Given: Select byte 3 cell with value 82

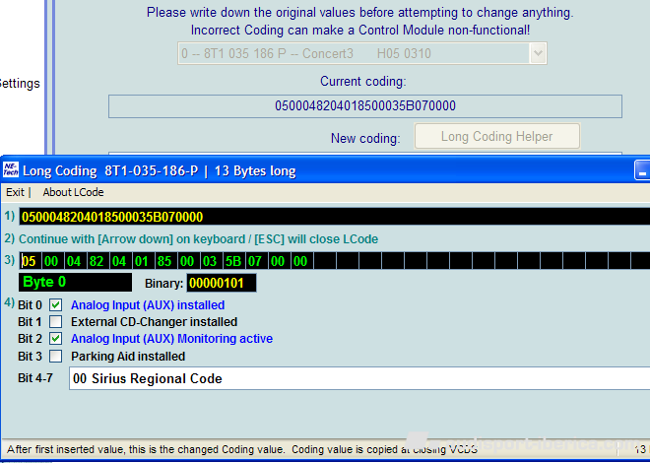Looking at the screenshot, I should coord(97,261).
